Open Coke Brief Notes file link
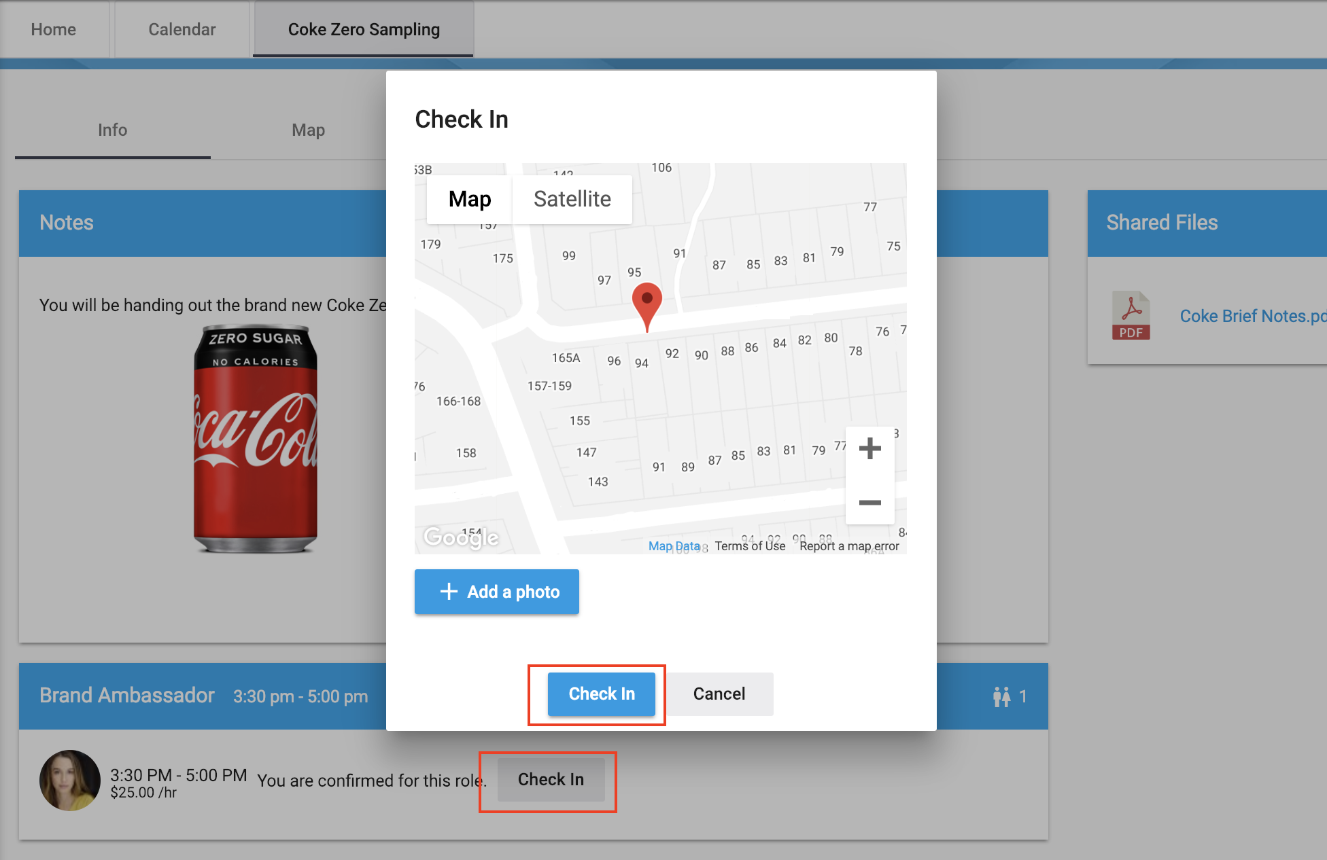This screenshot has width=1327, height=860. [1252, 316]
